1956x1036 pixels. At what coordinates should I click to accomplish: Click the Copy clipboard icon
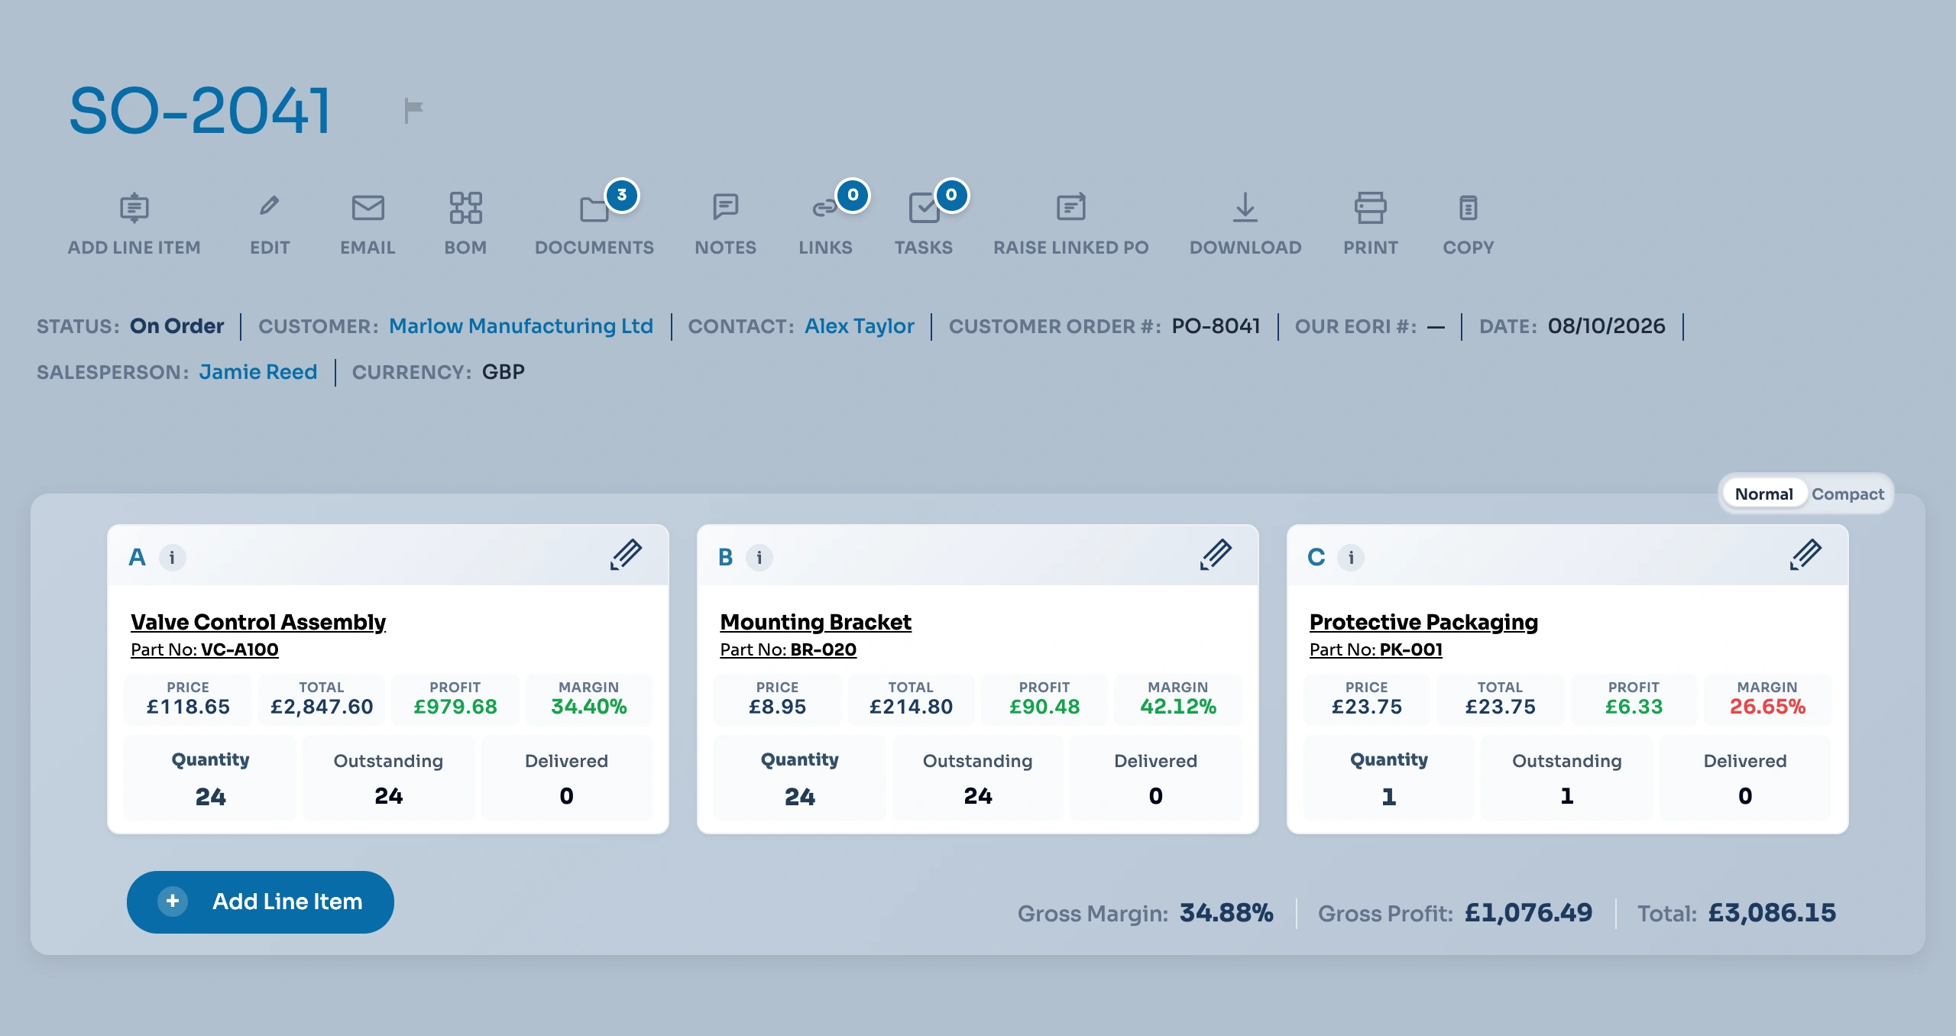[1468, 208]
